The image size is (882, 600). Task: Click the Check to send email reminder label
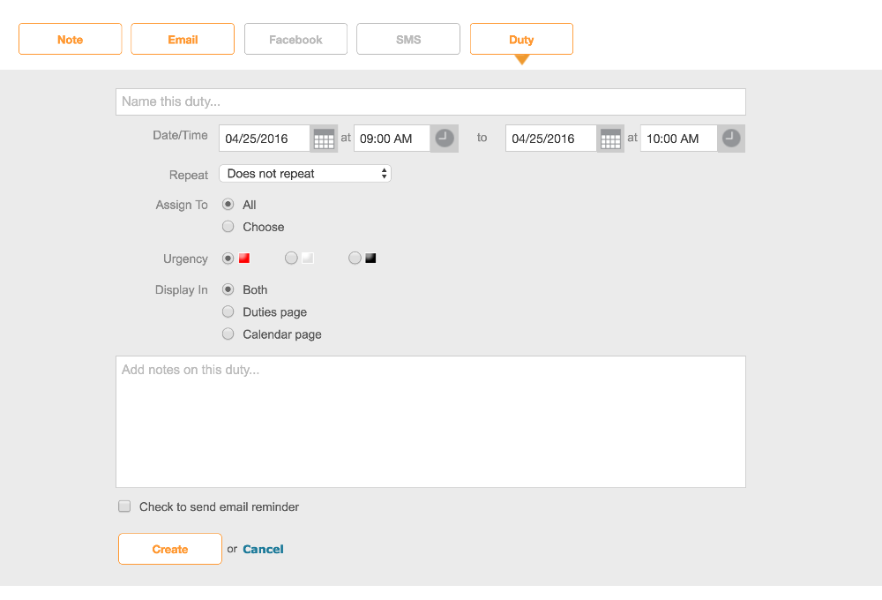coord(220,507)
